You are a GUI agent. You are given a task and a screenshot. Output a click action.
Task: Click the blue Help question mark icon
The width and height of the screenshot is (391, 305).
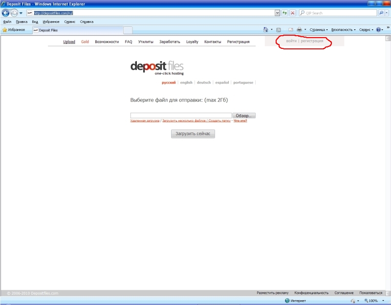click(x=378, y=30)
